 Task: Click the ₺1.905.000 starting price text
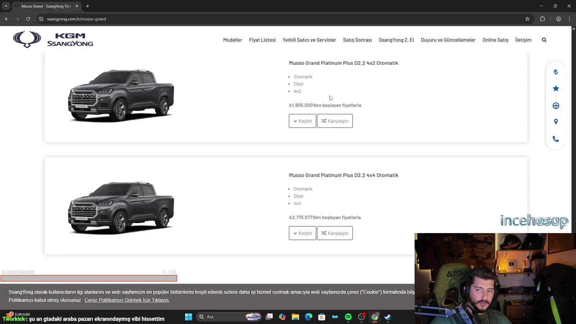(x=325, y=105)
